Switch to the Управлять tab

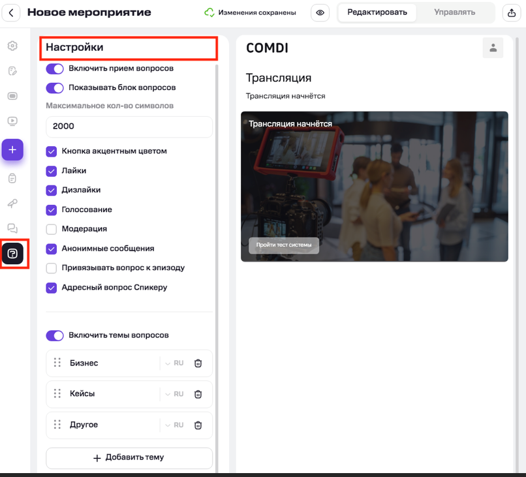click(454, 12)
